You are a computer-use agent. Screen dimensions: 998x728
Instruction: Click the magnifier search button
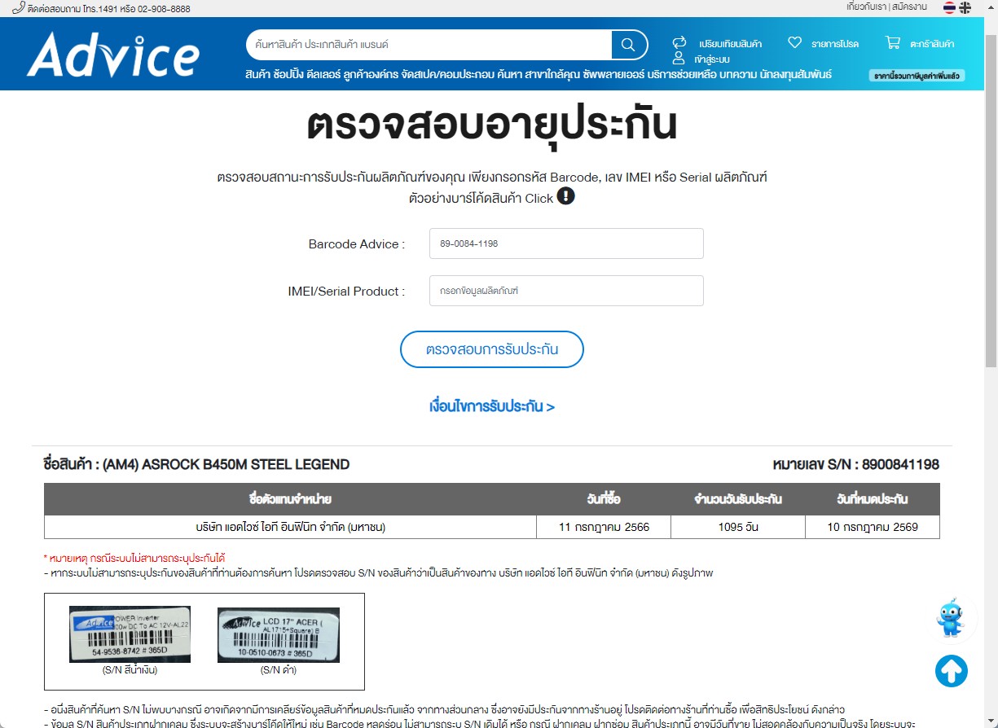628,45
